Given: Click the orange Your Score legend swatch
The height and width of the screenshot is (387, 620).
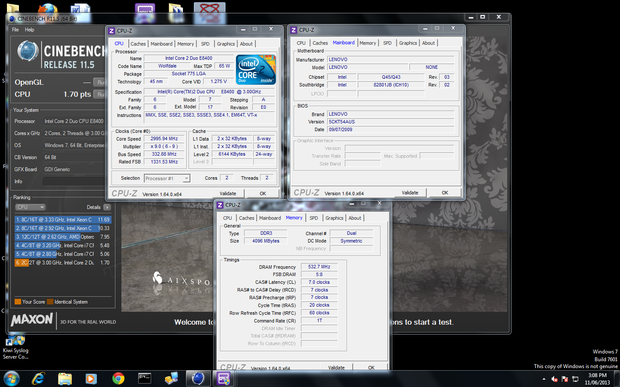Looking at the screenshot, I should click(18, 302).
